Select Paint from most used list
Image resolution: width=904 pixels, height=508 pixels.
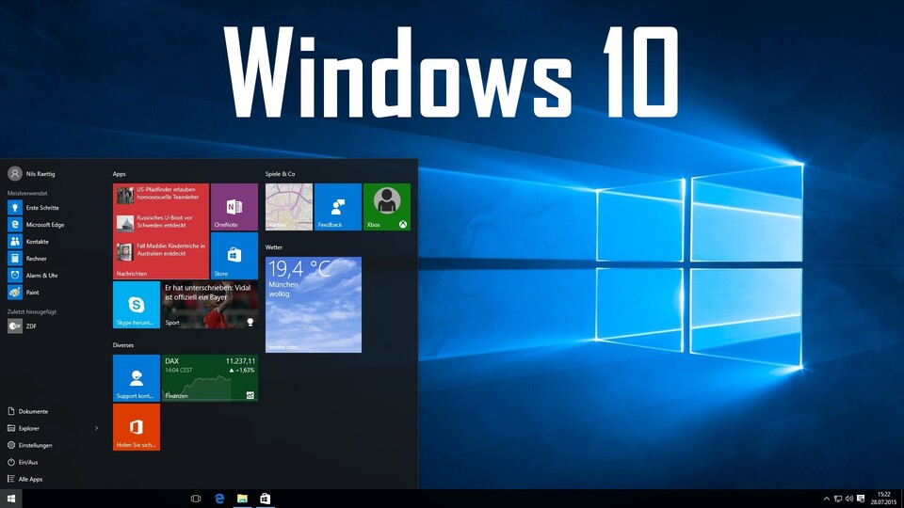[32, 293]
